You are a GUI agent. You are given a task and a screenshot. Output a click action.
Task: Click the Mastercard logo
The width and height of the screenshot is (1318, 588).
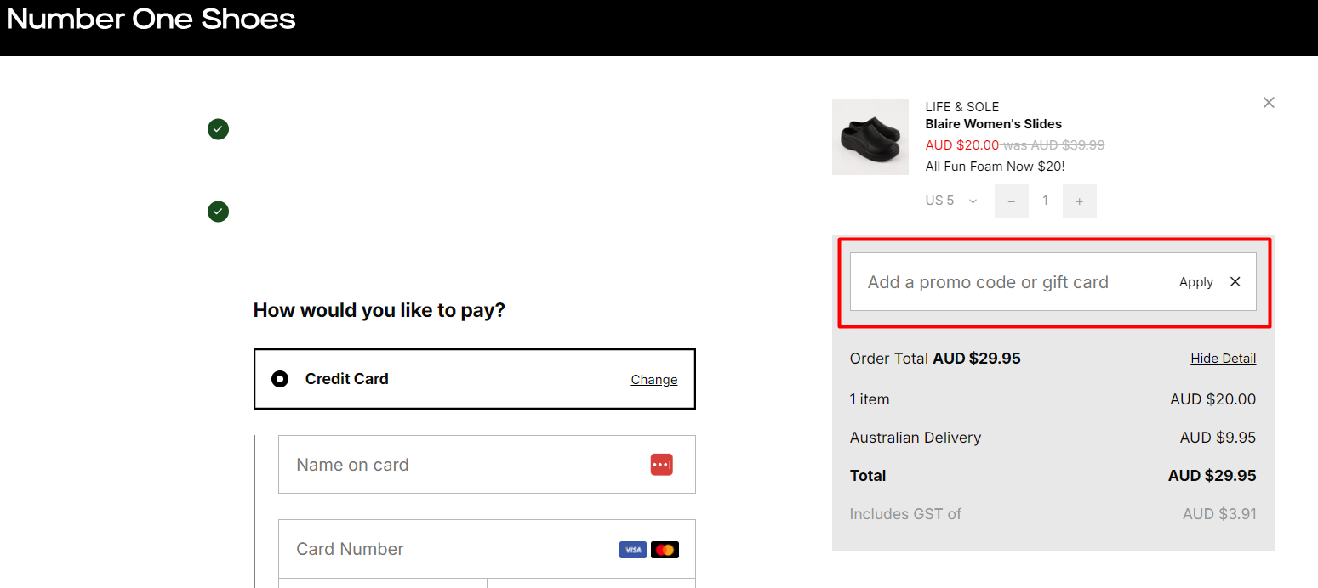point(665,550)
